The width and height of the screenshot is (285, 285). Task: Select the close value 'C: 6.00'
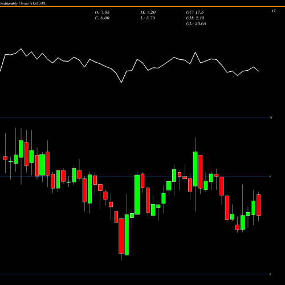[102, 18]
